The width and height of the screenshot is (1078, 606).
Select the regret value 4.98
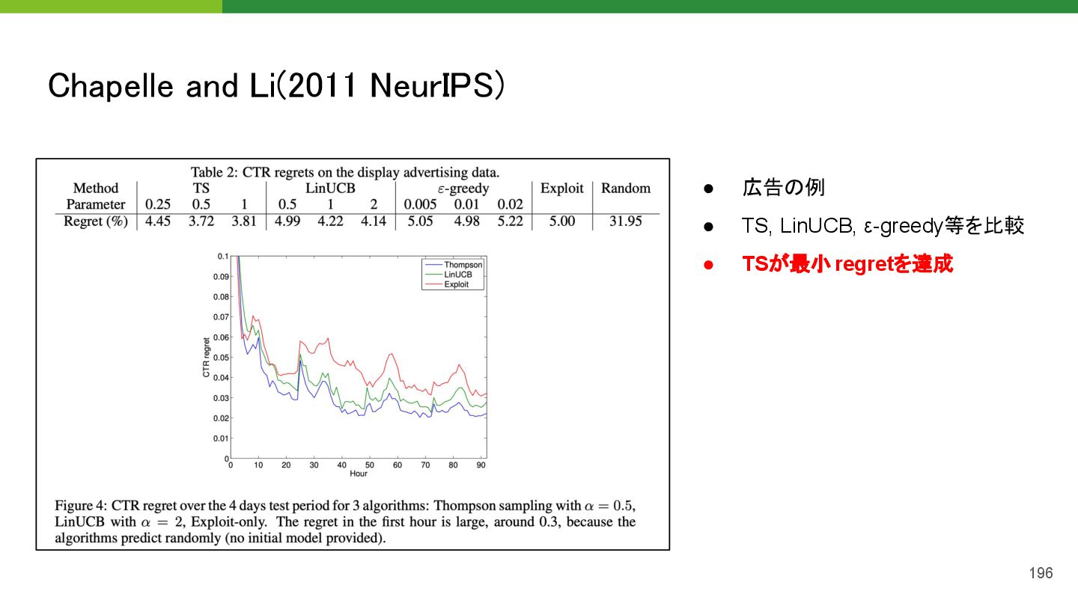click(466, 221)
